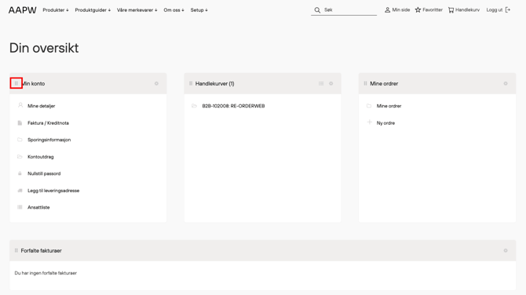The height and width of the screenshot is (295, 526).
Task: Click the plus icon beside Ny ordre
Action: [x=369, y=122]
